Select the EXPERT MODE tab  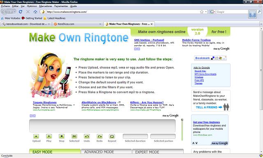click(158, 151)
